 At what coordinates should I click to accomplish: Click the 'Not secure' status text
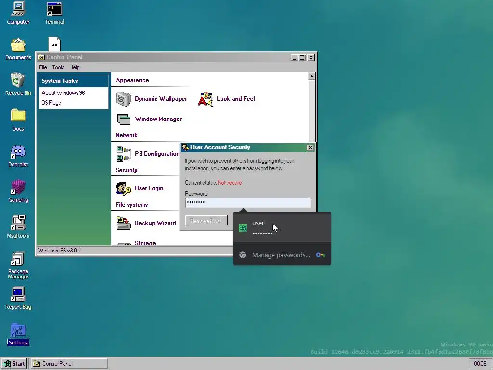pyautogui.click(x=230, y=183)
